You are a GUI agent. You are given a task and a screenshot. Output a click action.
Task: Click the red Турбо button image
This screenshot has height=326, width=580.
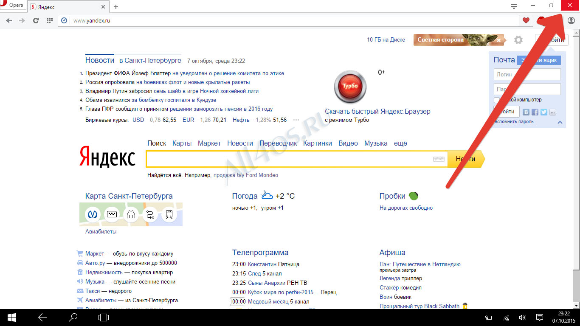click(350, 86)
